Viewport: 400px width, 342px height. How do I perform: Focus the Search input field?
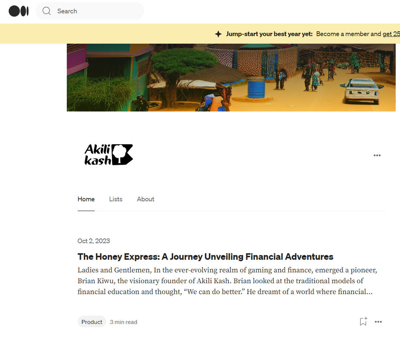coord(90,11)
